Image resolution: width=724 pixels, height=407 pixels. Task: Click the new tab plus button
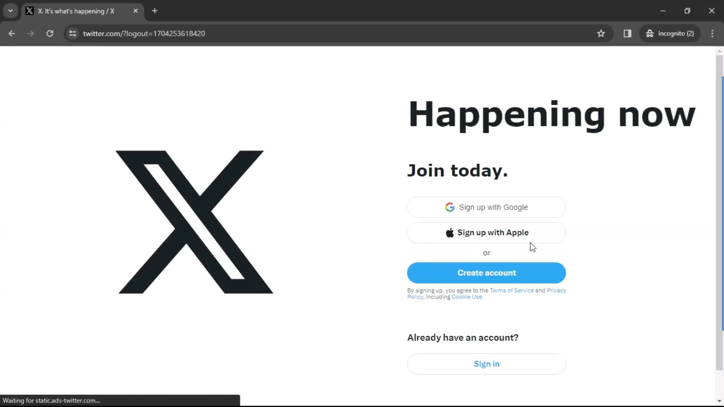(x=155, y=11)
